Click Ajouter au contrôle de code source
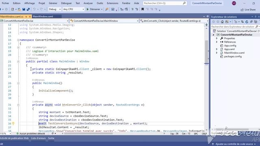The width and height of the screenshot is (260, 146). click(234, 144)
